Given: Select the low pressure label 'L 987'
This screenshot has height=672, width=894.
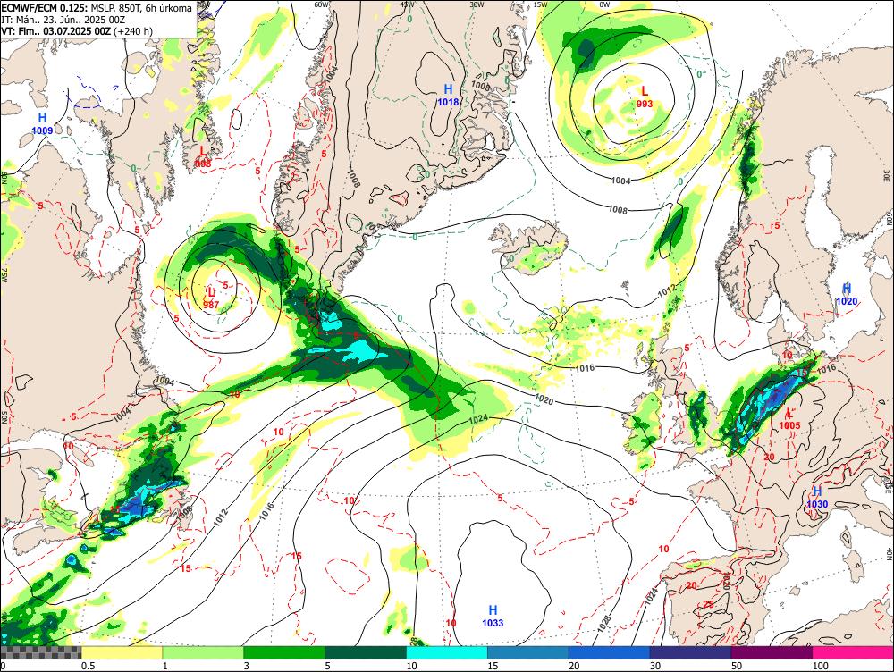Looking at the screenshot, I should pos(211,298).
